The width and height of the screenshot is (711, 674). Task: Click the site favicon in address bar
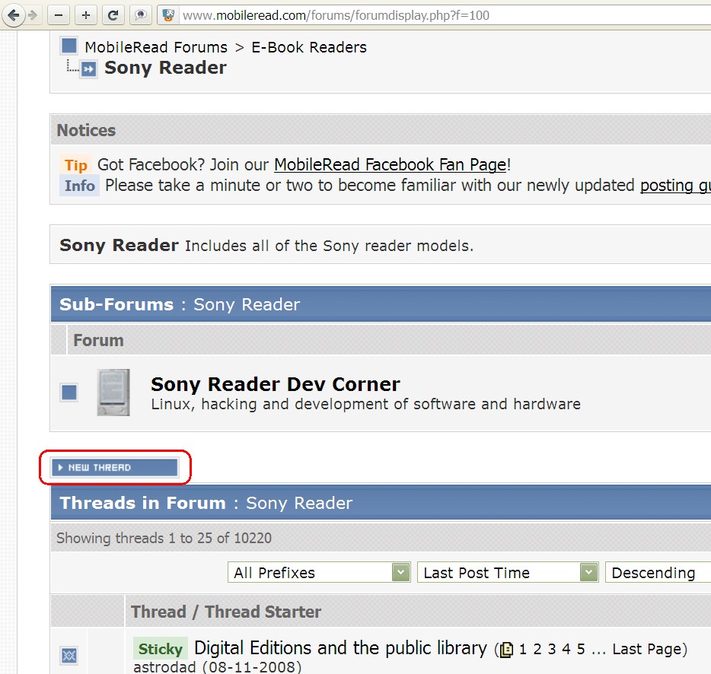tap(168, 15)
